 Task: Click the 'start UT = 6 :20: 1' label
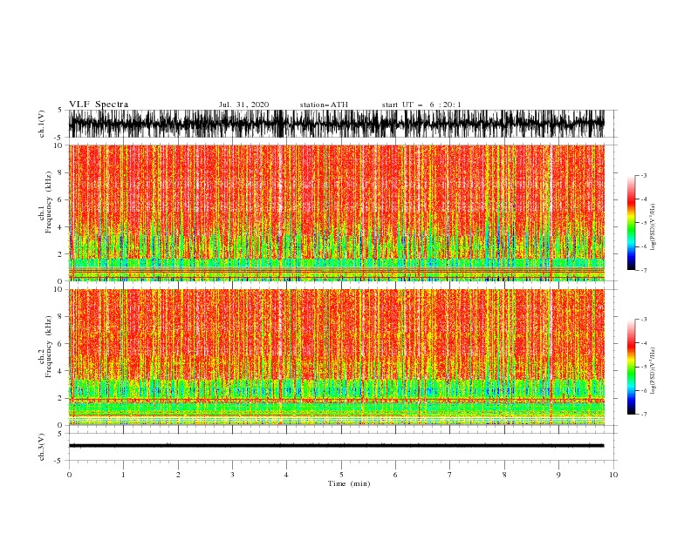tap(421, 105)
